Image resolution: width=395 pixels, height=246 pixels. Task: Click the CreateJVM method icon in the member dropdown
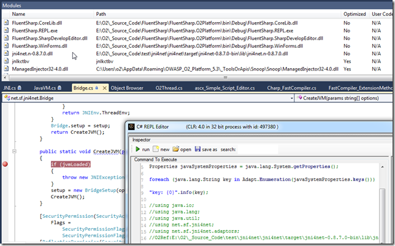(300, 98)
